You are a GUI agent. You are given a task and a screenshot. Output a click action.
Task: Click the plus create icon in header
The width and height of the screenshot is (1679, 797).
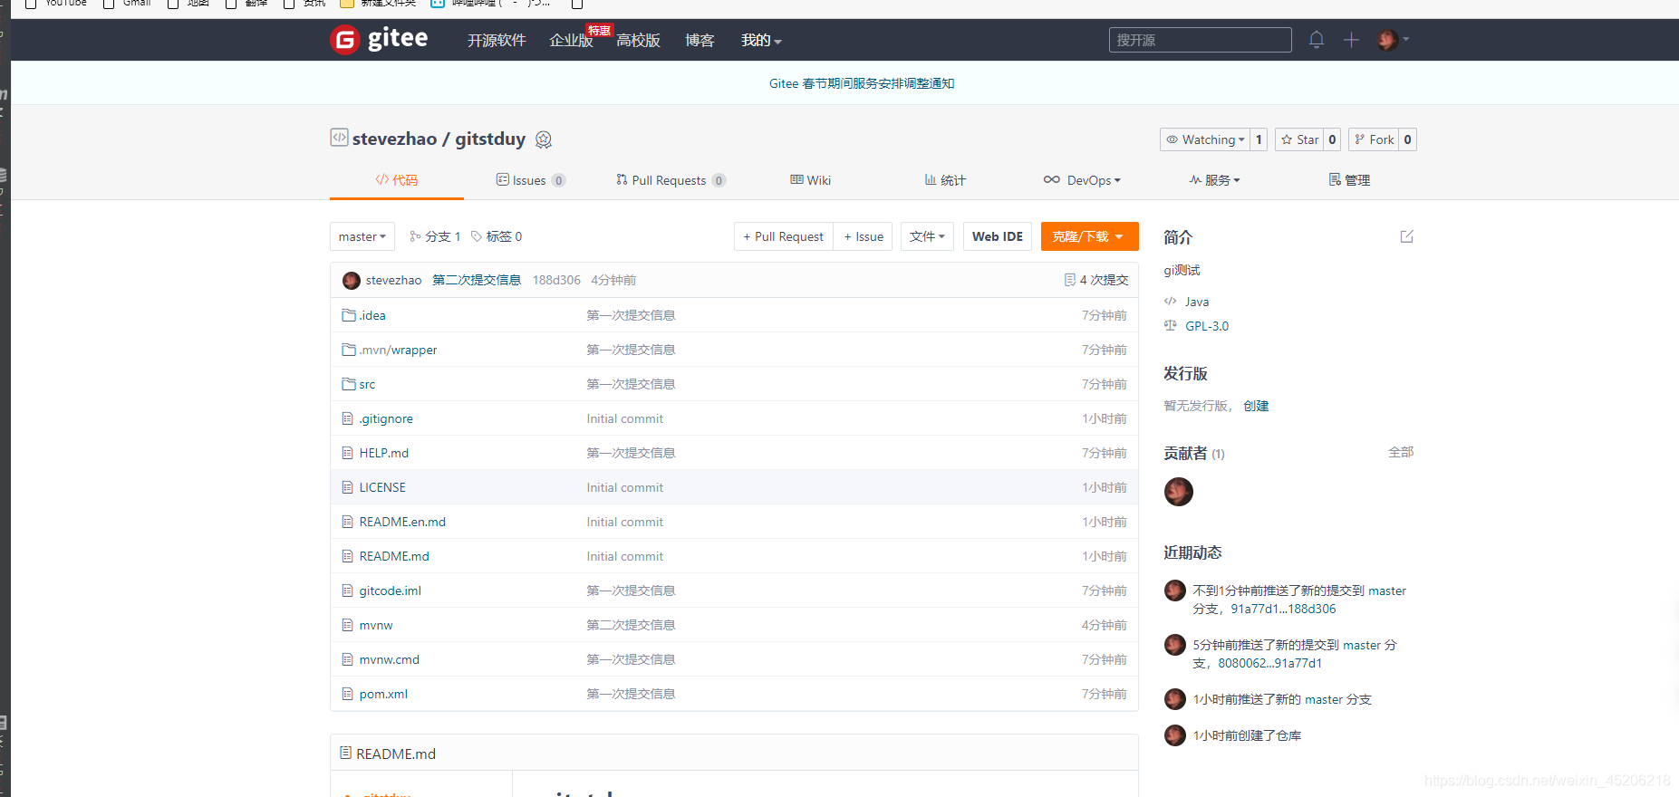tap(1351, 40)
